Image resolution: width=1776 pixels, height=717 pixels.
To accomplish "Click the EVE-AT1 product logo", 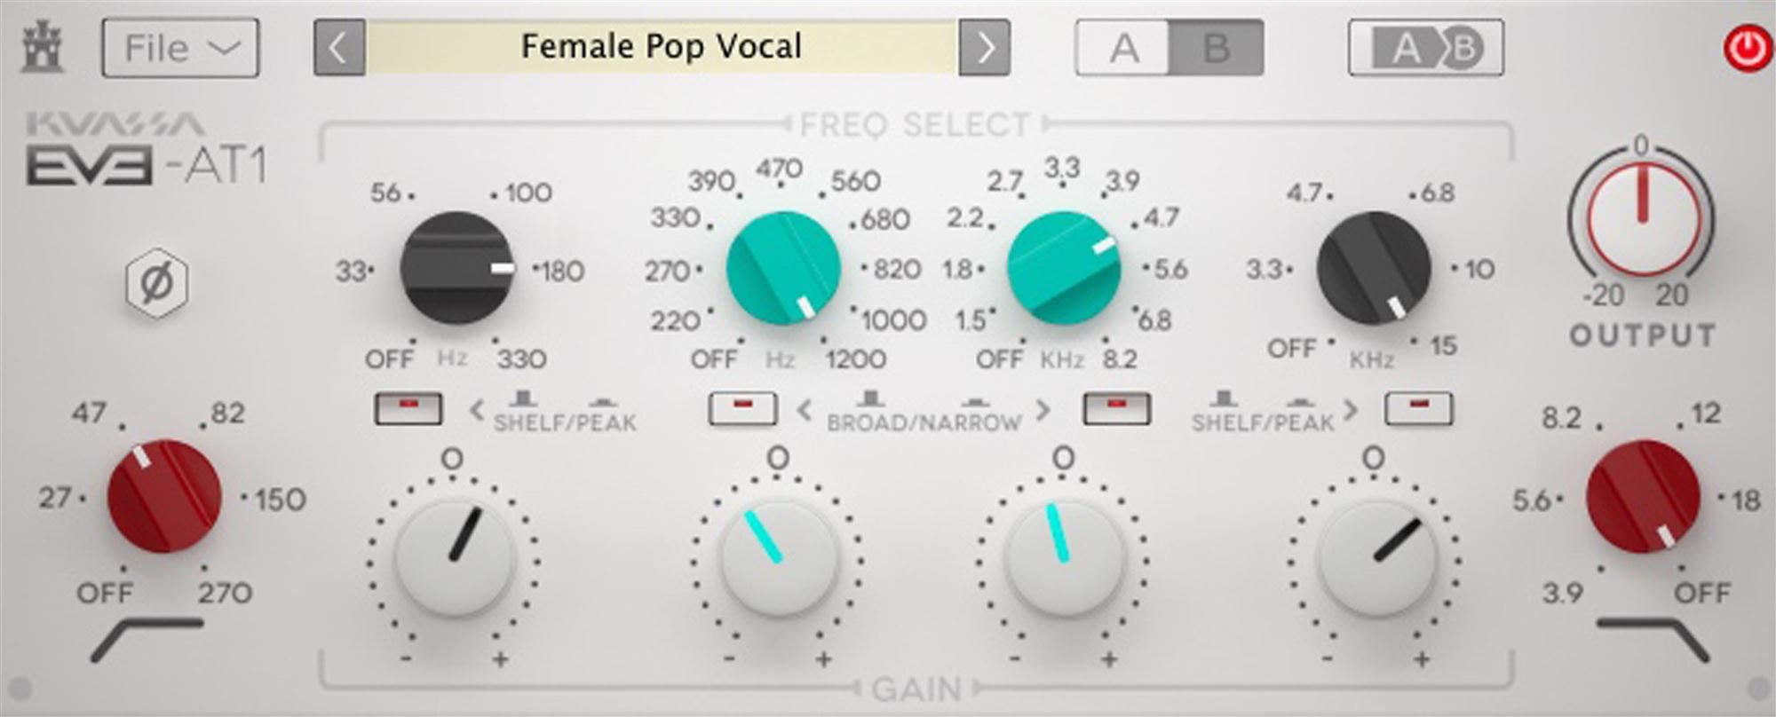I will 147,165.
